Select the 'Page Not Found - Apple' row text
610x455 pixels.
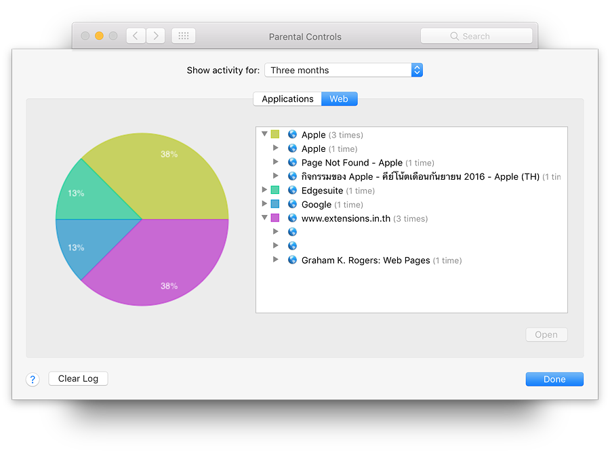pyautogui.click(x=352, y=163)
